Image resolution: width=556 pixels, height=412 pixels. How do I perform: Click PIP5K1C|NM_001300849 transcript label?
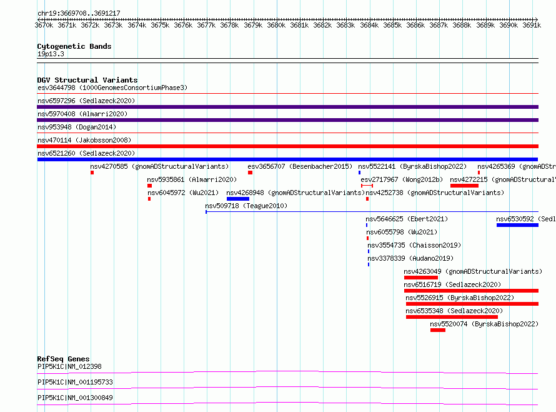(x=75, y=398)
